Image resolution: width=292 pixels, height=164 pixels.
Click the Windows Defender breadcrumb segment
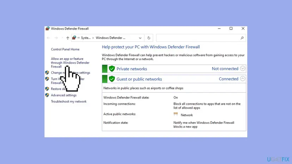(x=110, y=38)
